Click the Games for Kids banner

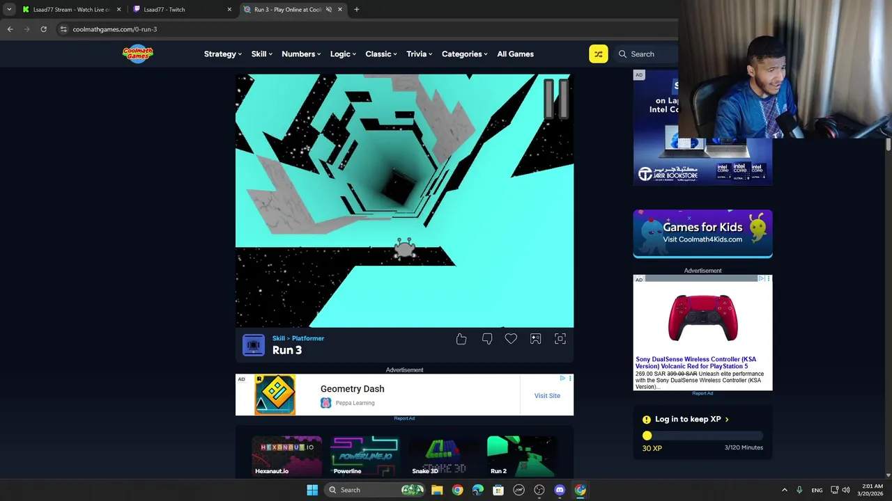(x=702, y=233)
